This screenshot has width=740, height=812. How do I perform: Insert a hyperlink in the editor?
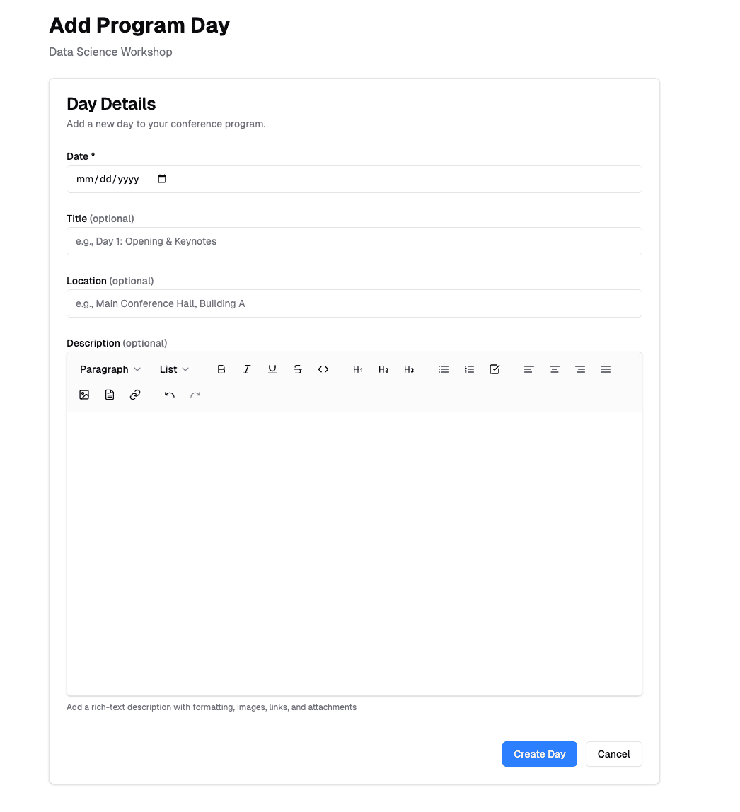pyautogui.click(x=135, y=394)
